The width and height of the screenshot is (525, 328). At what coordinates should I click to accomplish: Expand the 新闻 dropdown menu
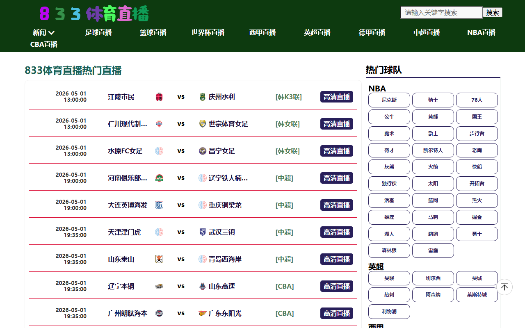[x=43, y=32]
